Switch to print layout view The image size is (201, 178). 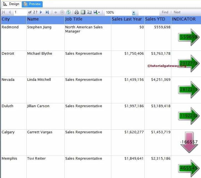(x=83, y=12)
